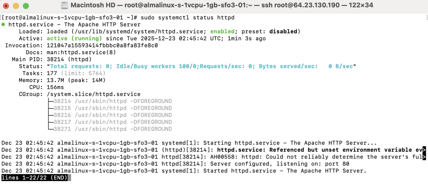Minimize the terminal using yellow button
Screen dimensions: 428x191
click(16, 6)
